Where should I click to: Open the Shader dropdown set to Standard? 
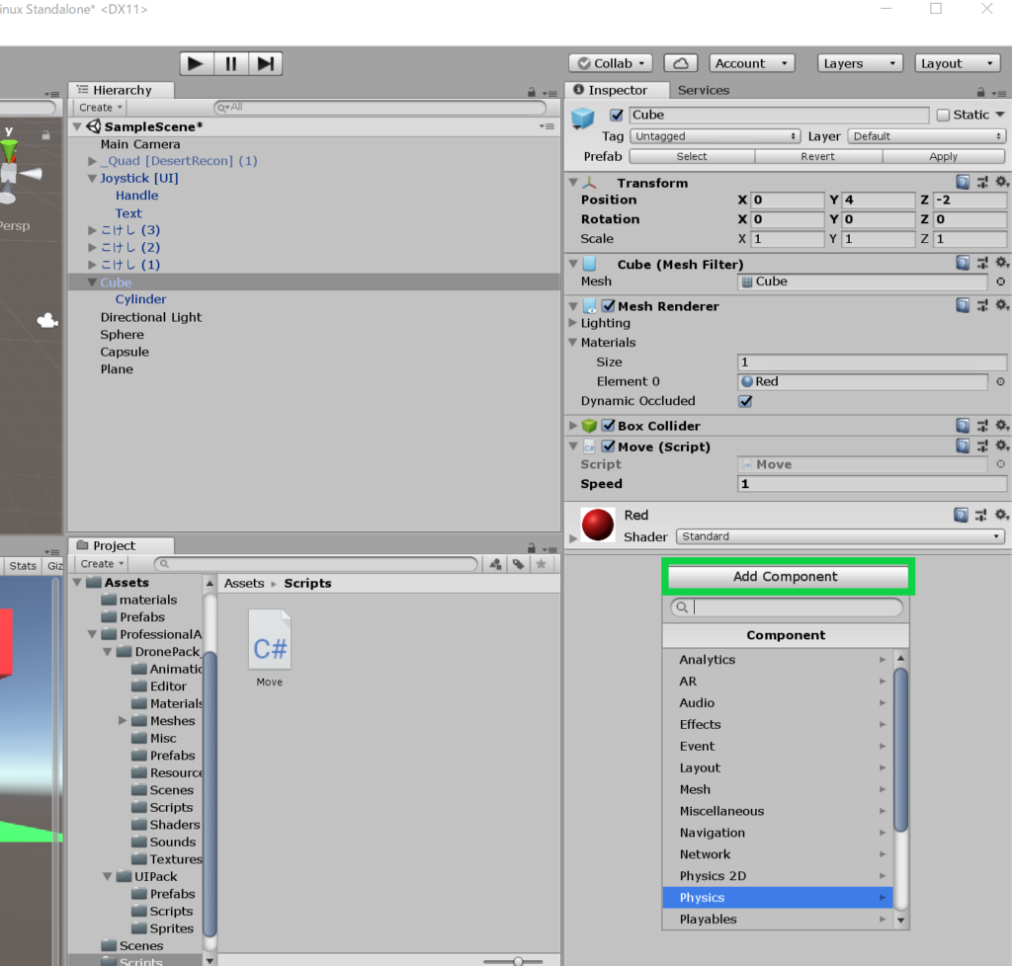[839, 536]
